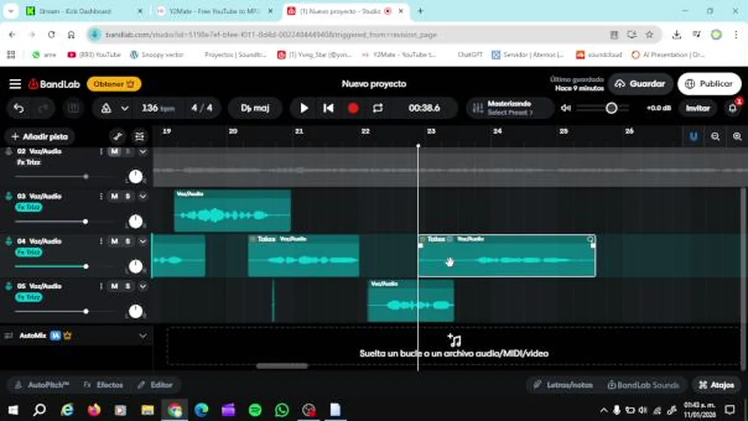Unmute track 02 with M button
The height and width of the screenshot is (421, 748).
tap(115, 151)
